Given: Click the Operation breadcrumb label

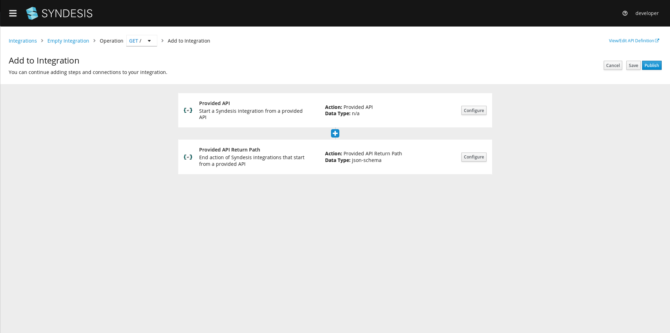Looking at the screenshot, I should point(111,41).
